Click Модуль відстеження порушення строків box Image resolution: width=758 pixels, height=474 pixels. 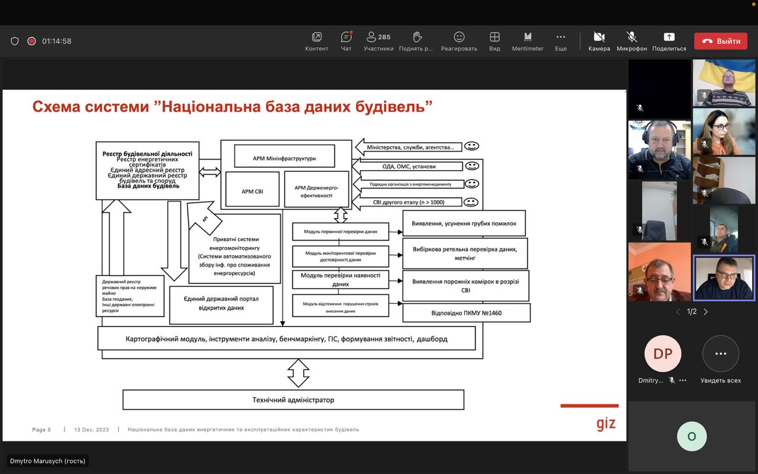tap(341, 307)
